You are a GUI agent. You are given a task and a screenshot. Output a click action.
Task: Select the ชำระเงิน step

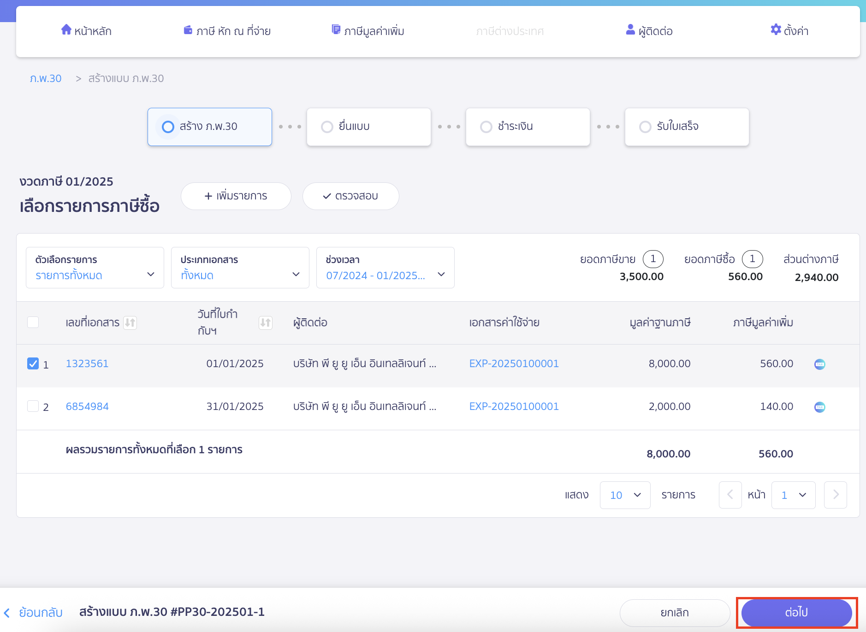[528, 127]
